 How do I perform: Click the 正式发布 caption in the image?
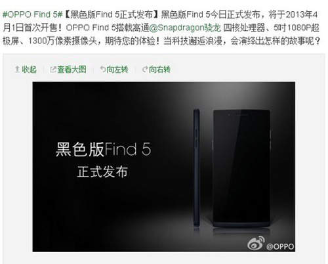tap(102, 171)
